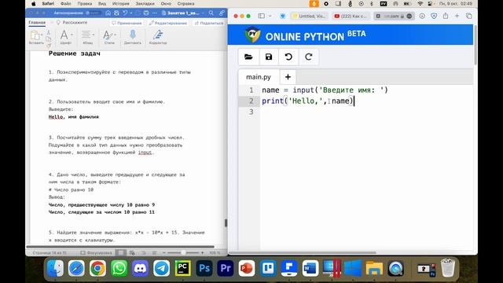Switch to the main.py tab

click(259, 77)
